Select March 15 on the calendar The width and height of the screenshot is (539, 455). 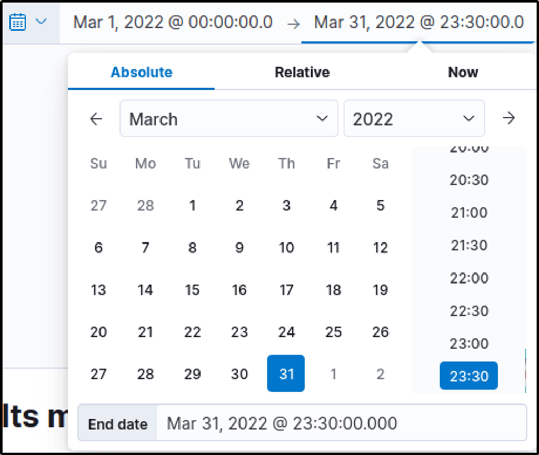192,290
